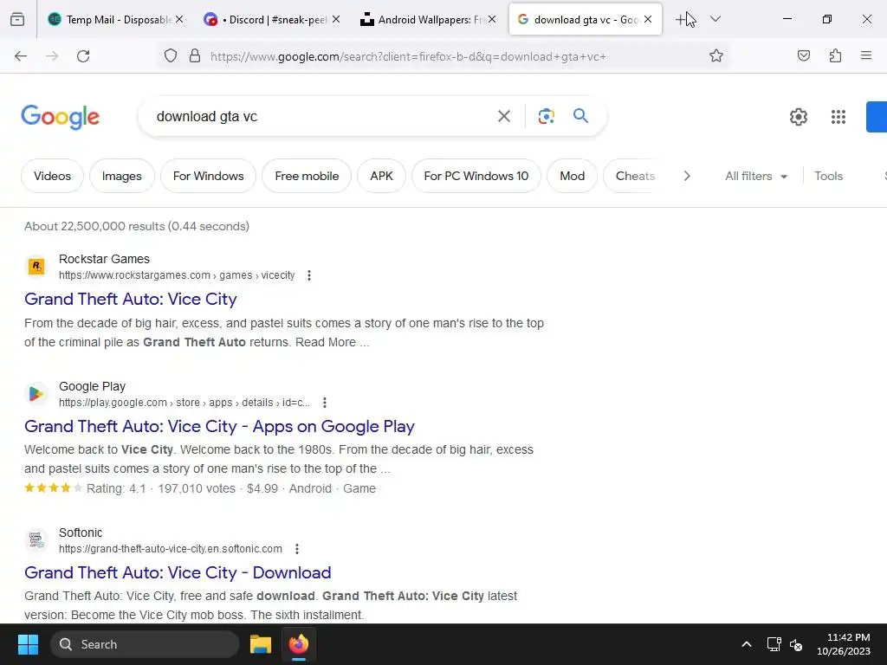Go to Google homepage logo
This screenshot has height=665, width=887.
click(60, 117)
